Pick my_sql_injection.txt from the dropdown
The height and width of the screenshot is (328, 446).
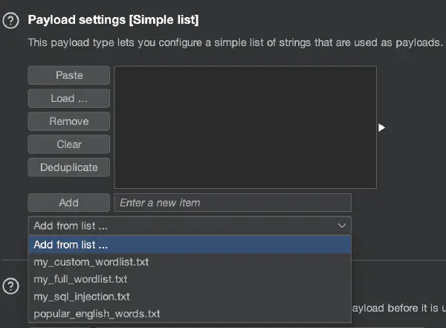(82, 296)
